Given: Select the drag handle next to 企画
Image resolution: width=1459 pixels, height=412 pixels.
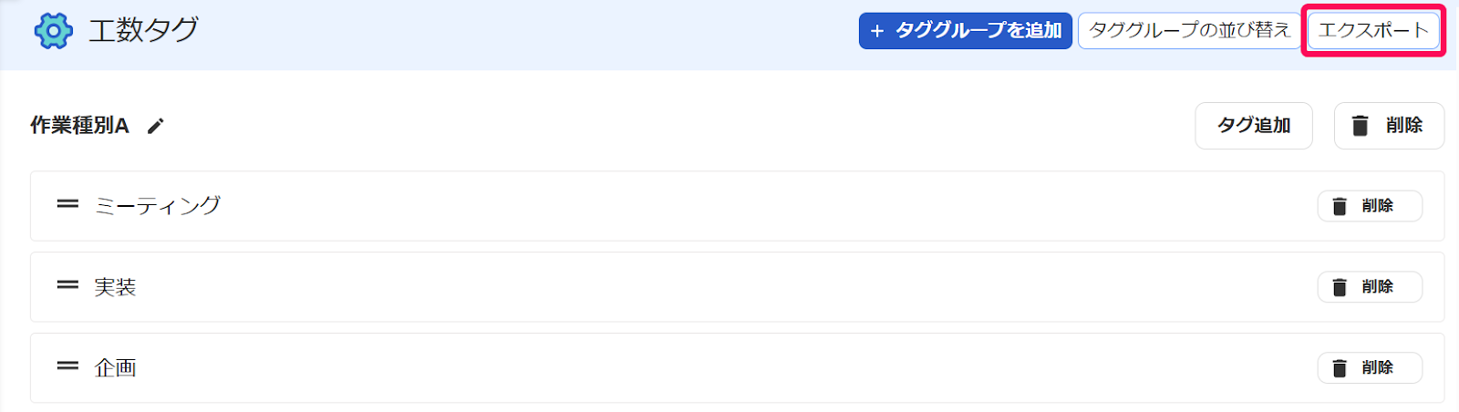Looking at the screenshot, I should 67,366.
